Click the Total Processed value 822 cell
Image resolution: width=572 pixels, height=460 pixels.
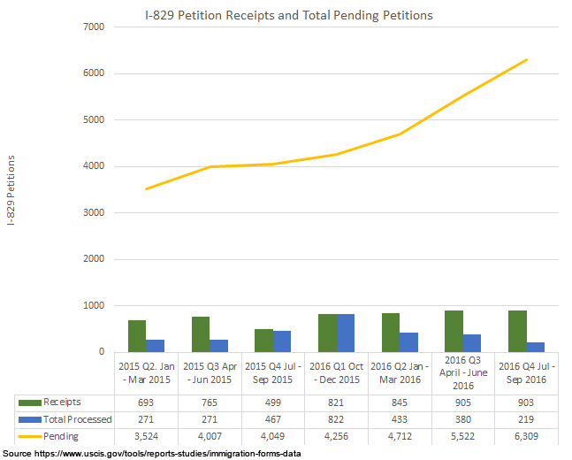click(x=336, y=419)
